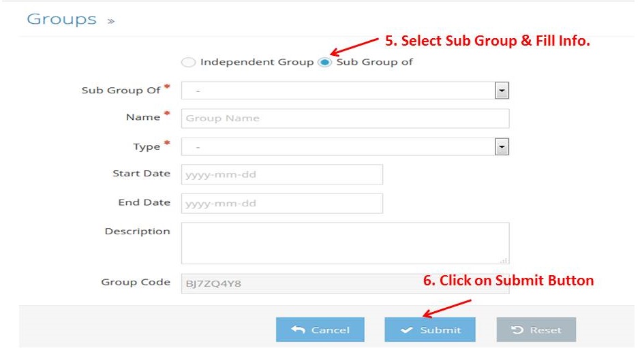Screen dimensions: 642x348
Task: Select the Sub Group of radio button
Action: (324, 62)
